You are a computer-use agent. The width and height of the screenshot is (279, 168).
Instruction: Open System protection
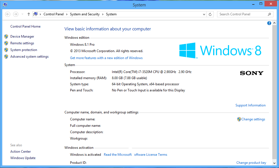point(24,50)
